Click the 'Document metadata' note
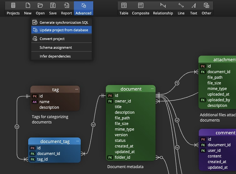 pyautogui.click(x=126, y=167)
